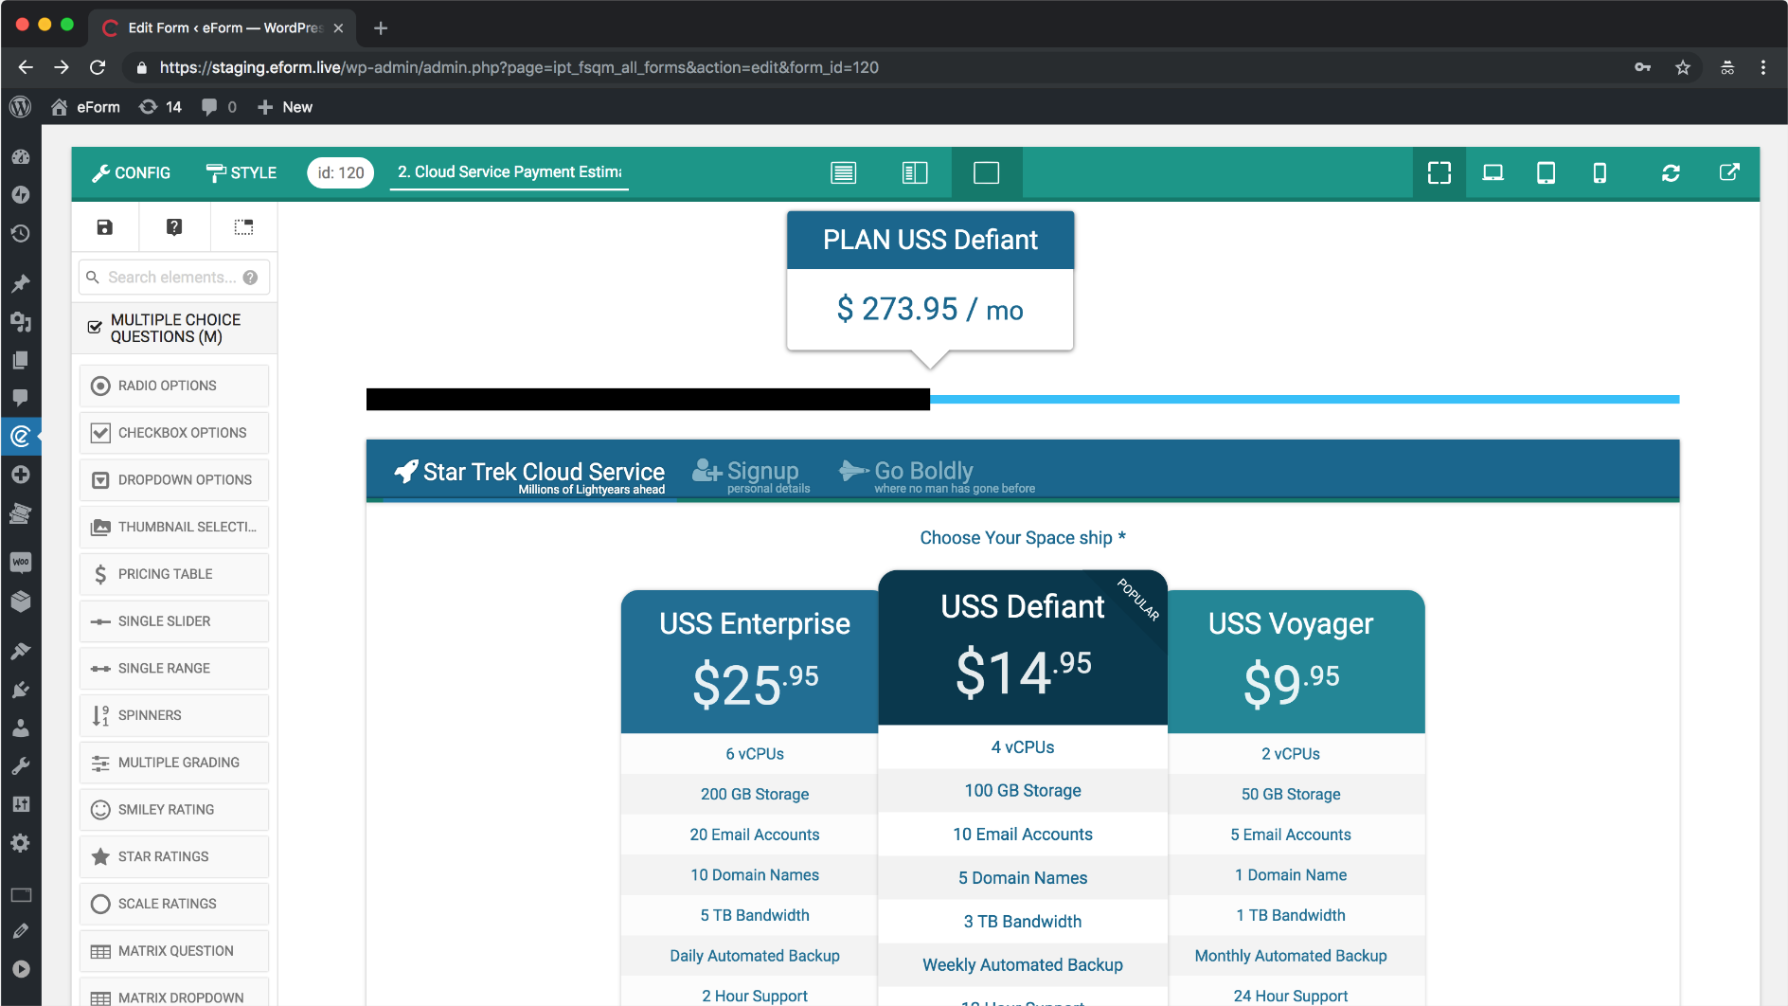Save the form with disk icon
Viewport: 1788px width, 1006px height.
point(105,227)
